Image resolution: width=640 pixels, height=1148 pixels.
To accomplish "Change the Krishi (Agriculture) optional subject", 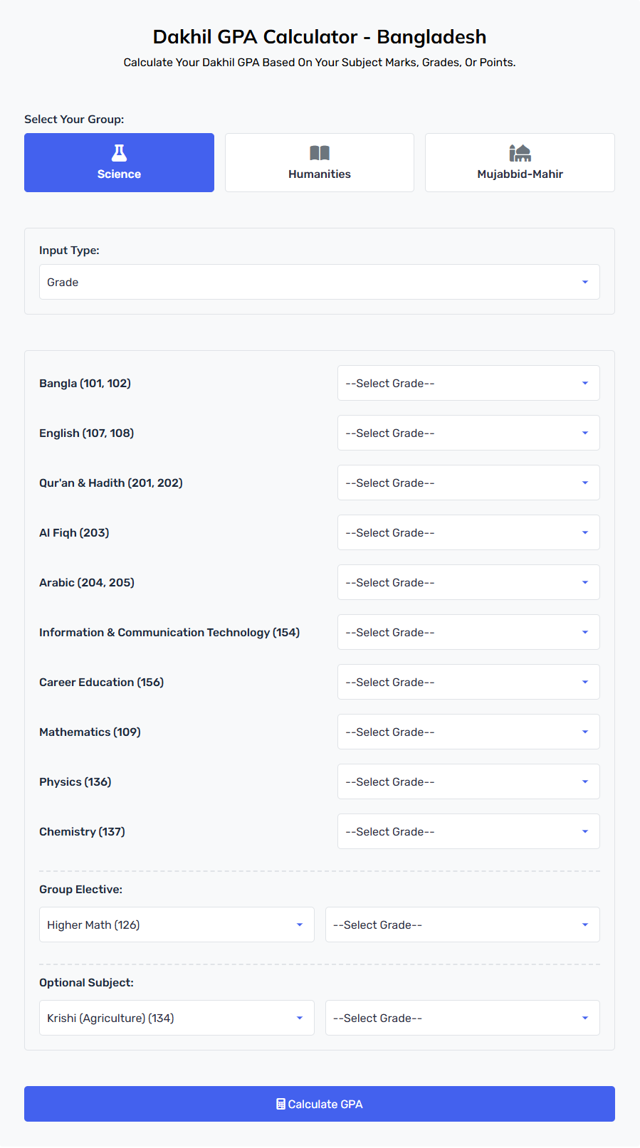I will 177,1018.
